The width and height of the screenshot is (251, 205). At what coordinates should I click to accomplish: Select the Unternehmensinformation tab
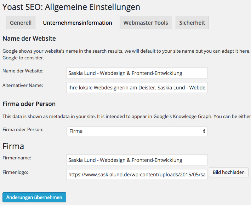tap(78, 23)
